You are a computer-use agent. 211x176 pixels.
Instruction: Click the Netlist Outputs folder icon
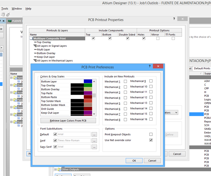15,78
